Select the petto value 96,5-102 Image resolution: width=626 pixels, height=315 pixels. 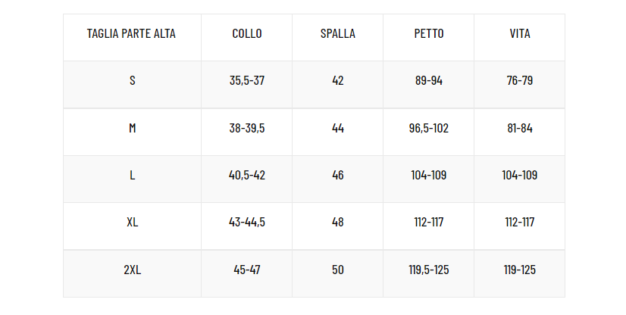click(429, 128)
